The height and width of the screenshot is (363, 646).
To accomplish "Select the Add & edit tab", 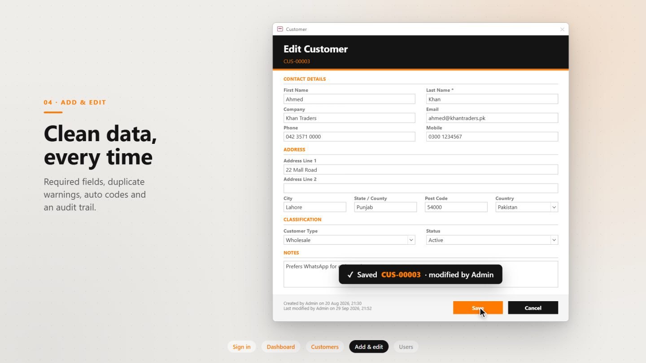I will point(369,347).
